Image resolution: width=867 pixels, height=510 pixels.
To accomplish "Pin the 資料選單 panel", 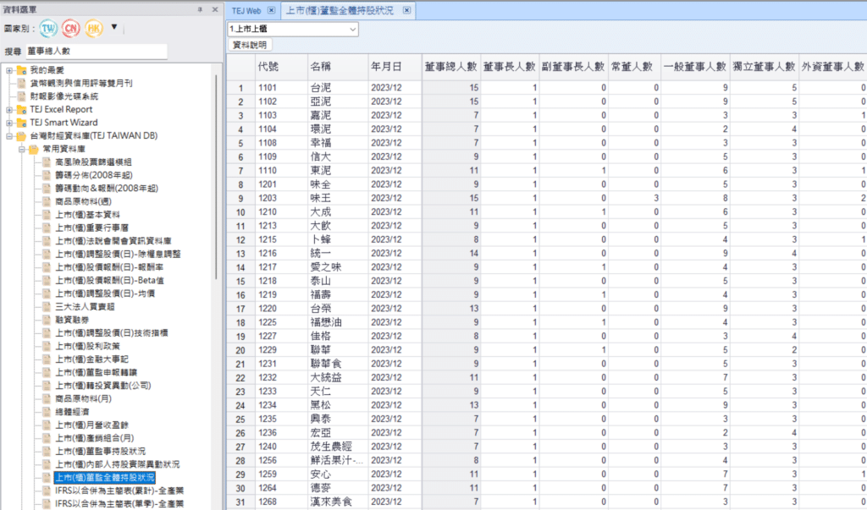I will click(200, 10).
